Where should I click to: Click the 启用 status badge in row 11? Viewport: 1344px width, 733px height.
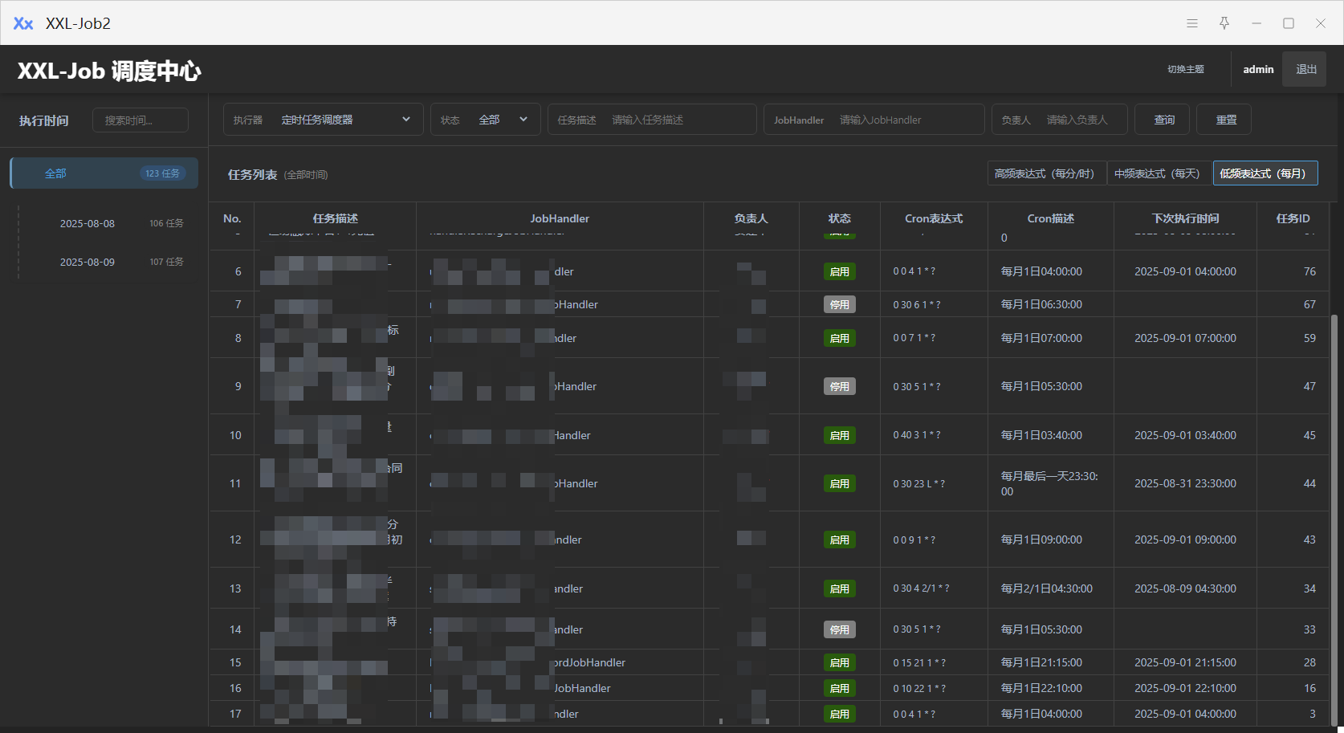point(840,483)
